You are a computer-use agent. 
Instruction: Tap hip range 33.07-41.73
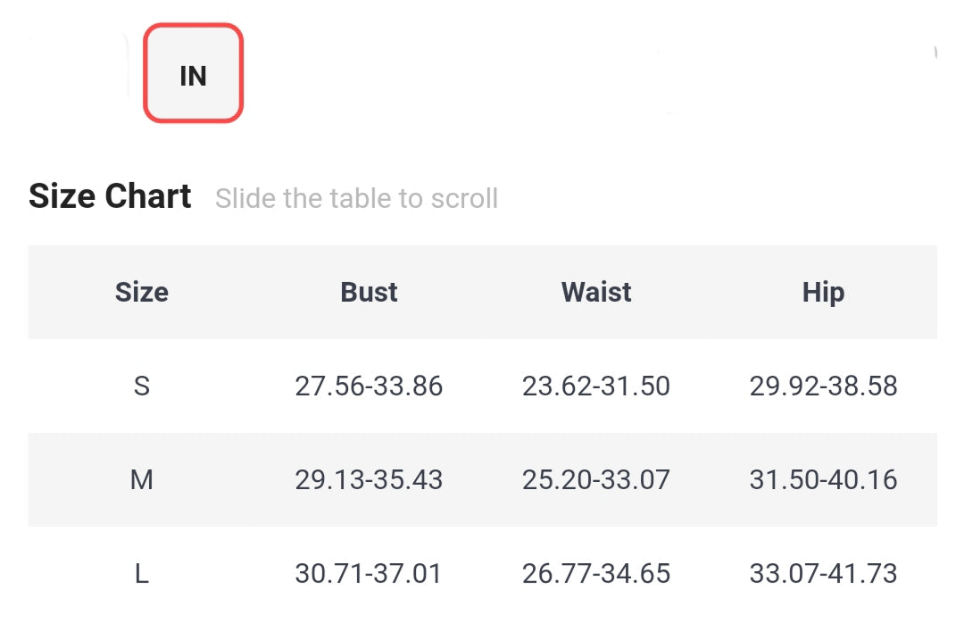823,573
